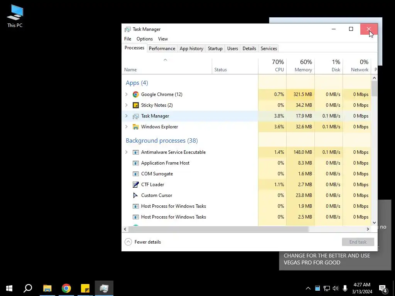The height and width of the screenshot is (296, 395).
Task: Switch to the Startup tab
Action: [215, 48]
